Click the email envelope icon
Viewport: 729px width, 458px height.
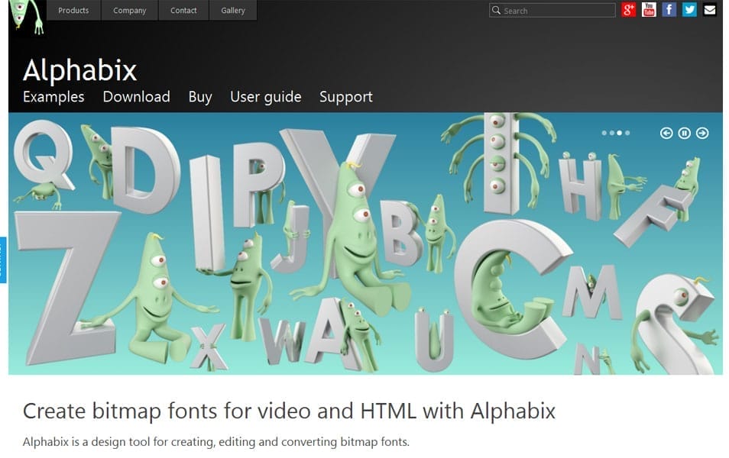pos(709,10)
